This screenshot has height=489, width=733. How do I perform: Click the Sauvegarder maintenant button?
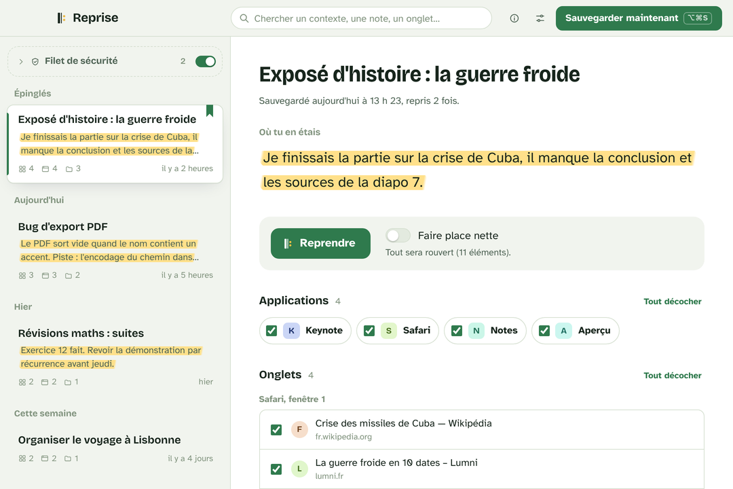tap(639, 18)
